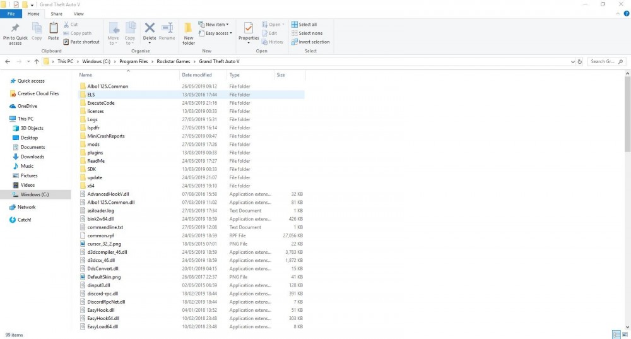This screenshot has width=631, height=339.
Task: Select the lspdfr folder
Action: [191, 128]
